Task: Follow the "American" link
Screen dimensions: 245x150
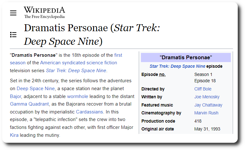Action: (50, 63)
